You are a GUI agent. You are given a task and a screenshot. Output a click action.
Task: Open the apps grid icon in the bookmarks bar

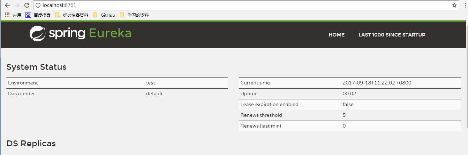(x=7, y=15)
